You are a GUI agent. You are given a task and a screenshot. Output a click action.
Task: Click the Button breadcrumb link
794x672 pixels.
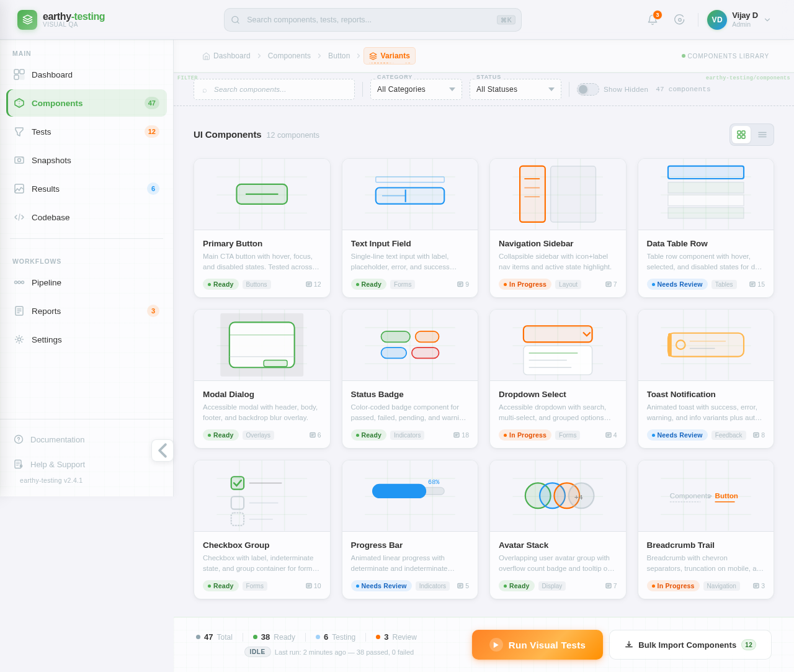[x=339, y=56]
